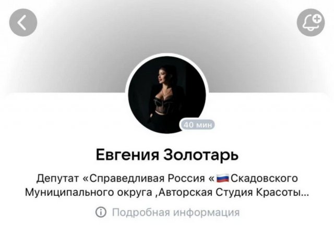Open the round profile avatar photo
The height and width of the screenshot is (229, 334).
[x=167, y=95]
